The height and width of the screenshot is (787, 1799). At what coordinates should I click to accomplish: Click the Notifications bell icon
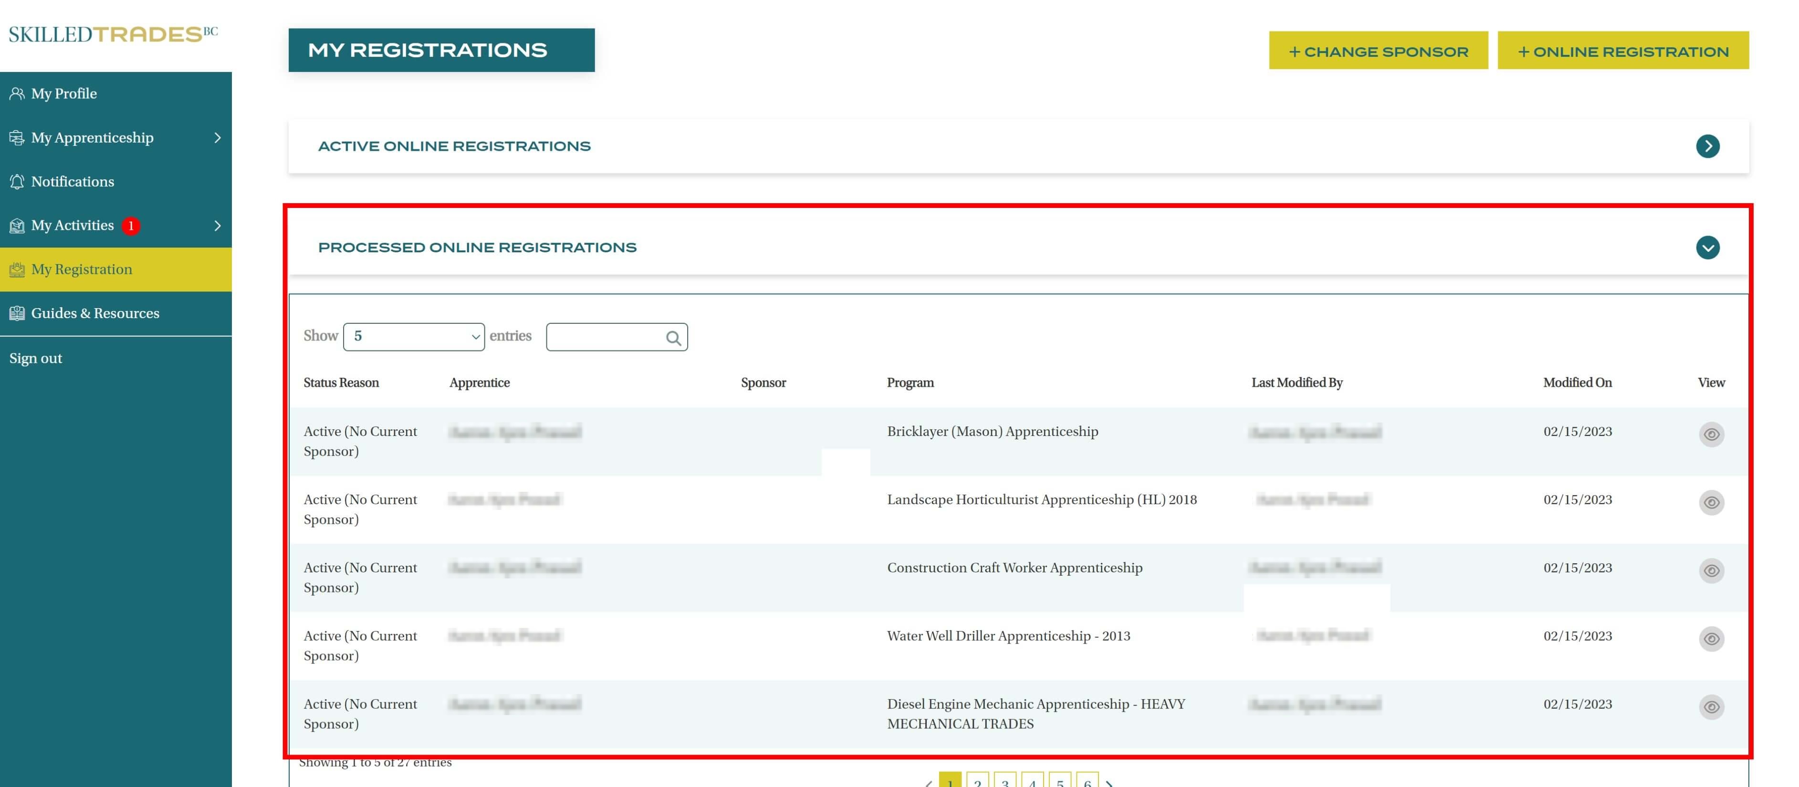click(x=17, y=182)
